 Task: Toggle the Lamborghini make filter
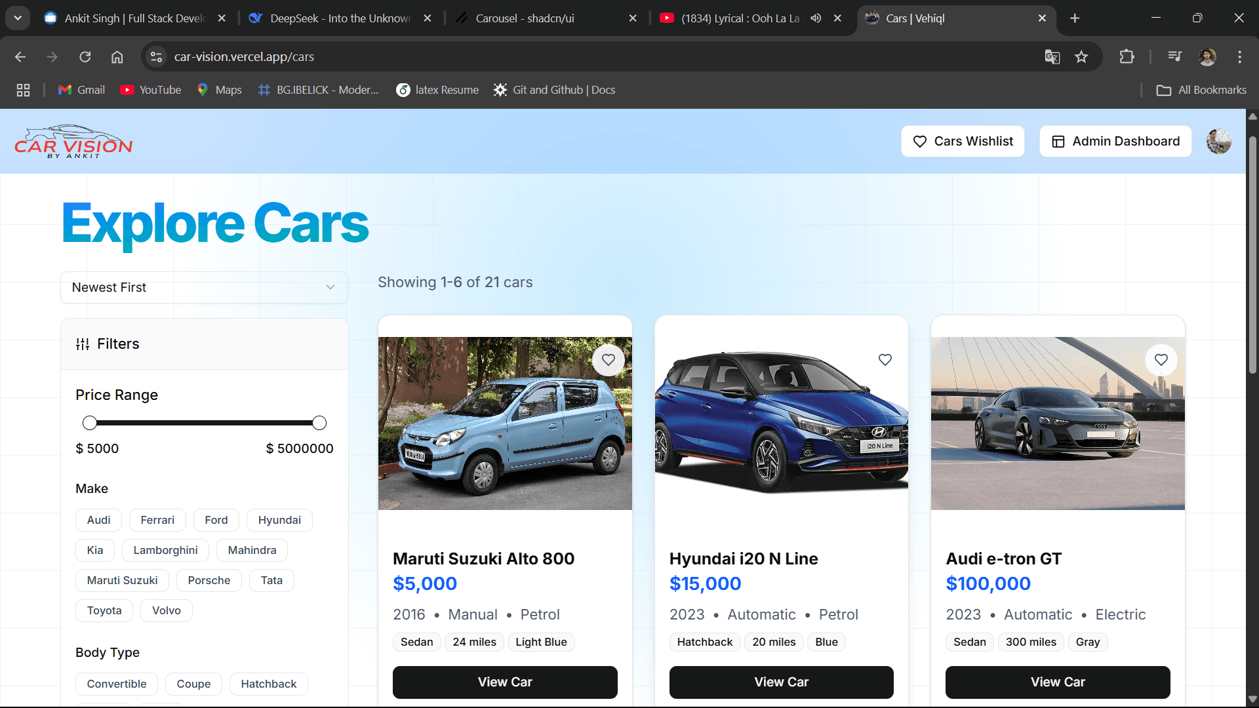(x=165, y=551)
